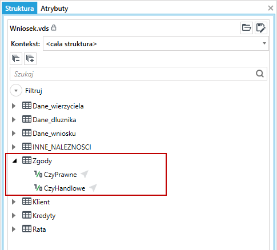Screen dimensions: 277x250
Task: Click the lock icon beside Wniosek.vds
Action: (54, 28)
